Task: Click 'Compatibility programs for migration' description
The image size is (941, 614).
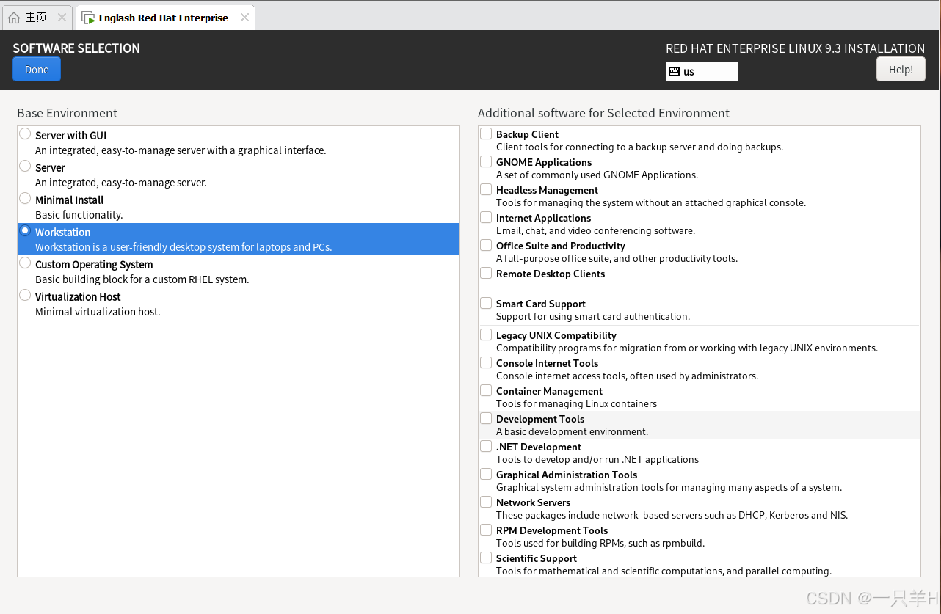Action: [687, 348]
